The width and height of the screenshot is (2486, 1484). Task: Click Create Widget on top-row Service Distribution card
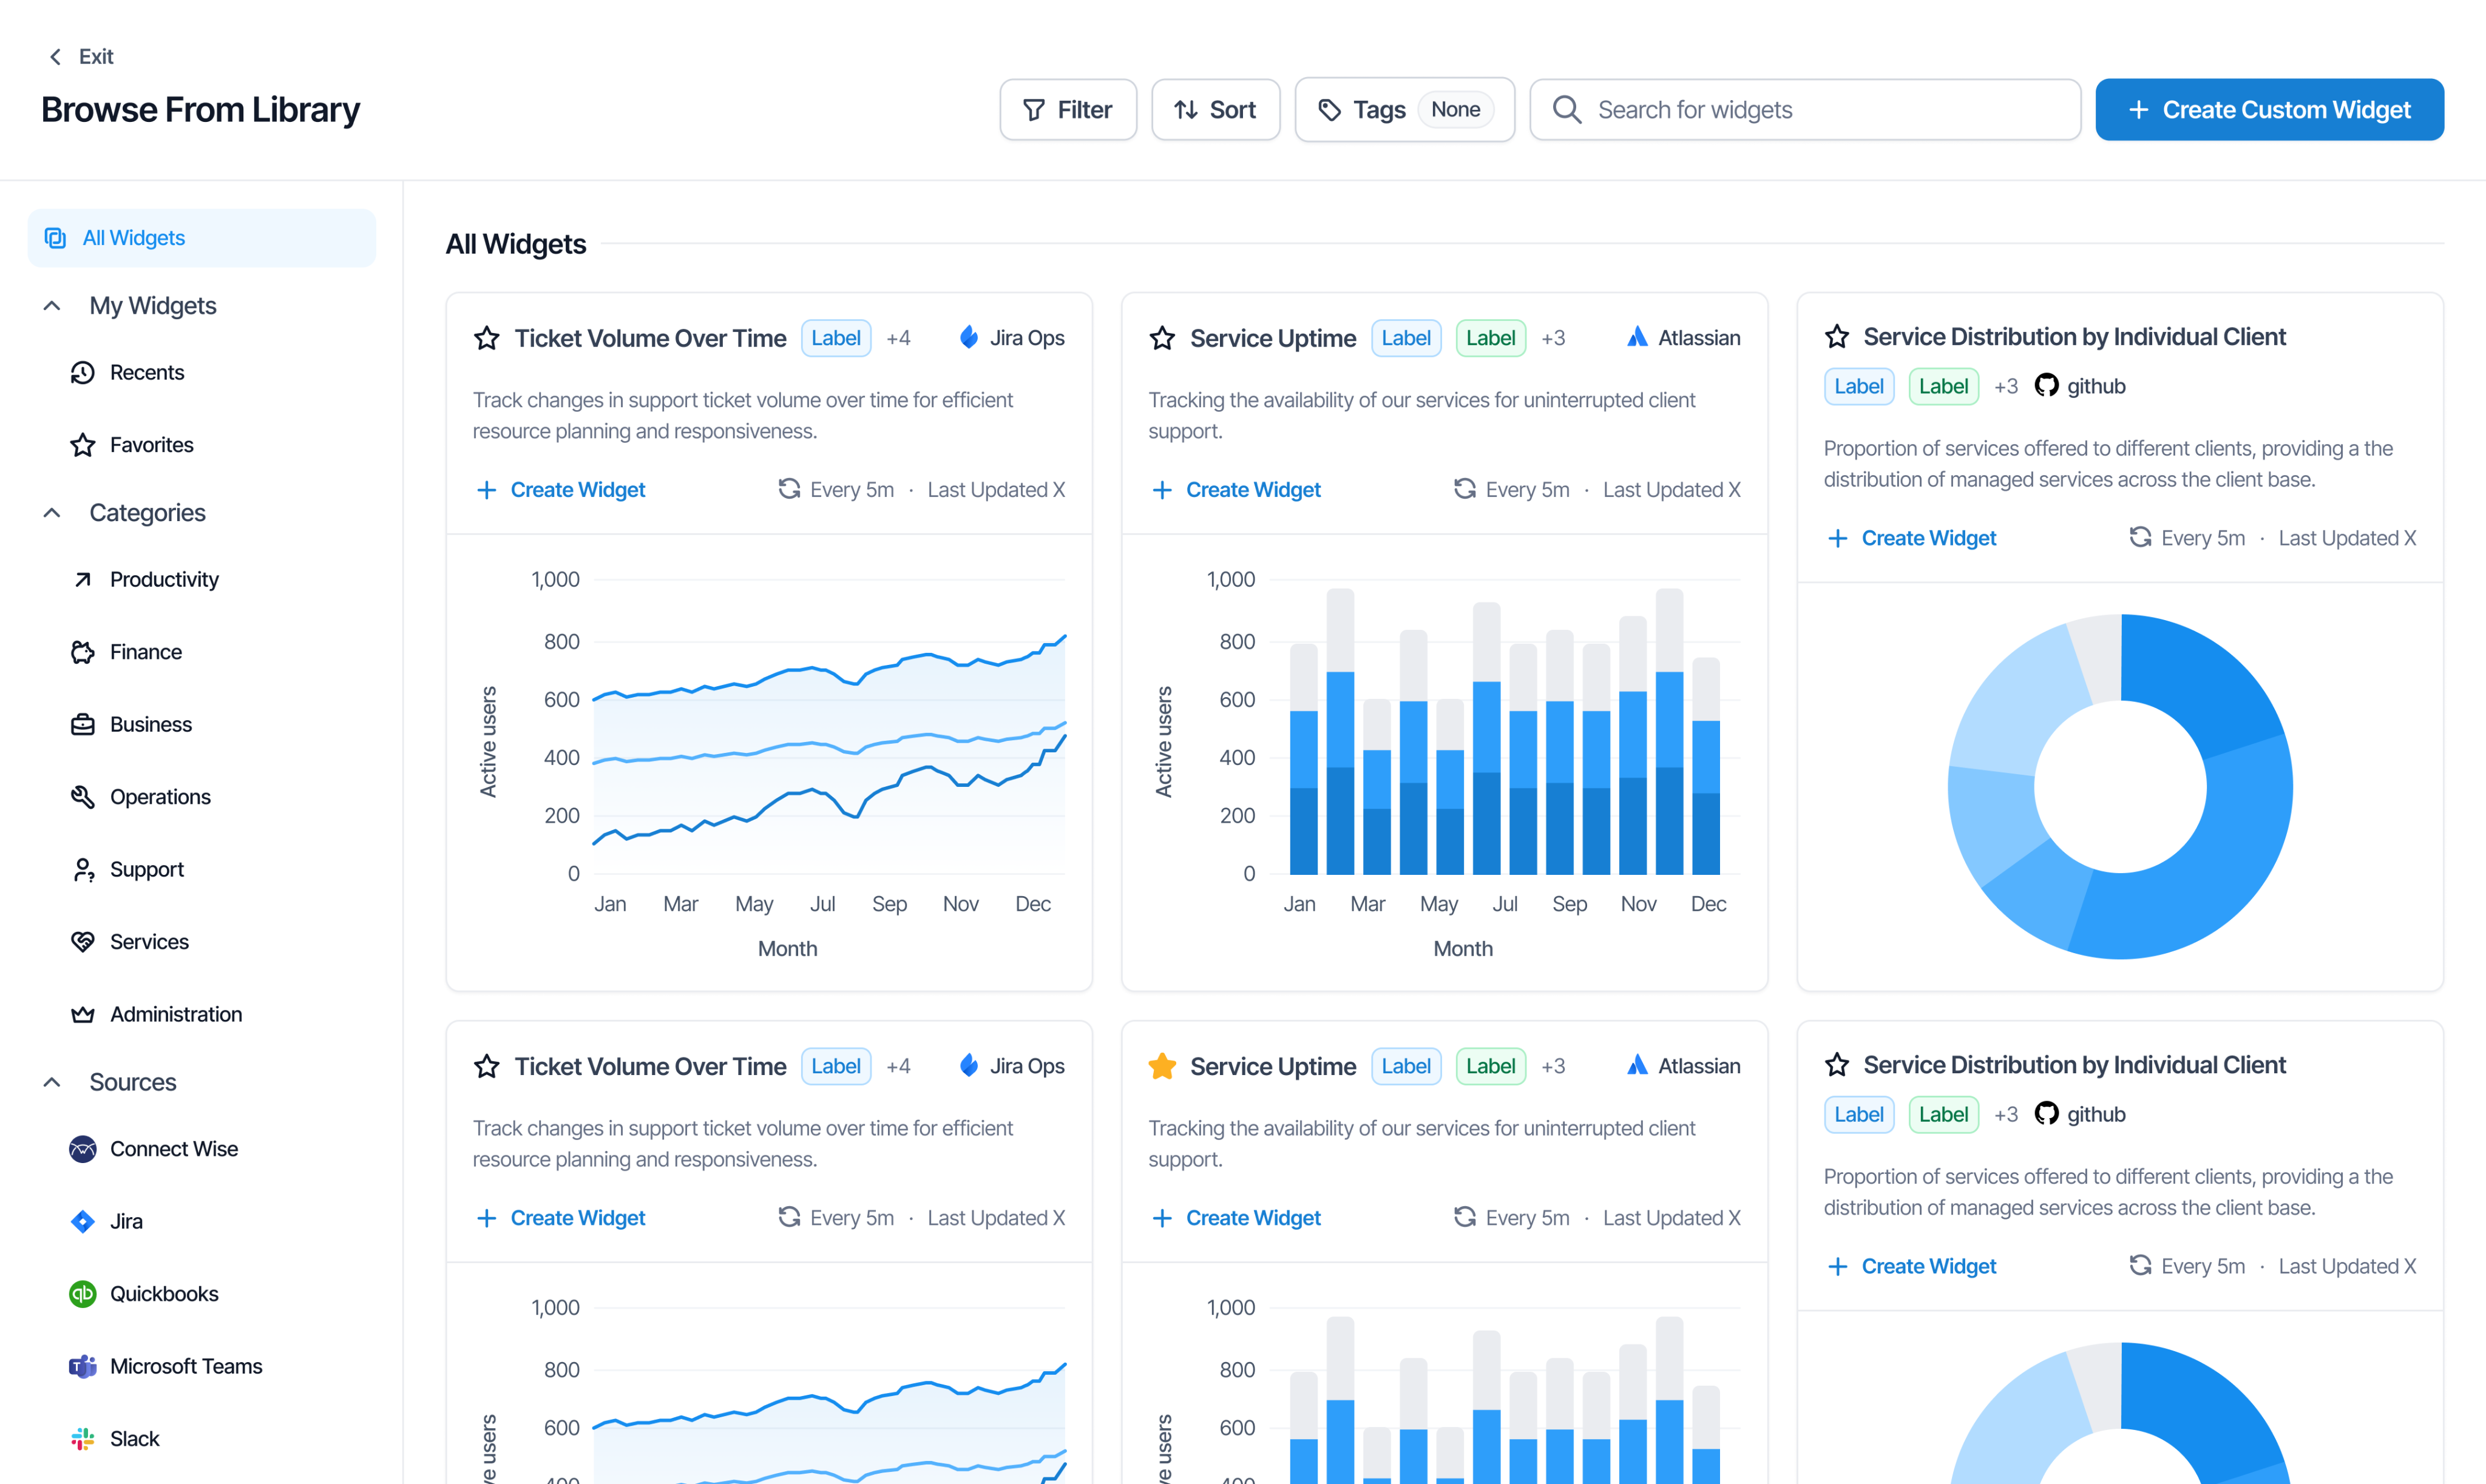(x=1911, y=538)
